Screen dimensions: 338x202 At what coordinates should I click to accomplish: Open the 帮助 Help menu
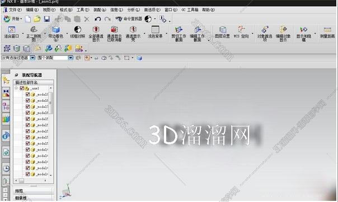208,10
